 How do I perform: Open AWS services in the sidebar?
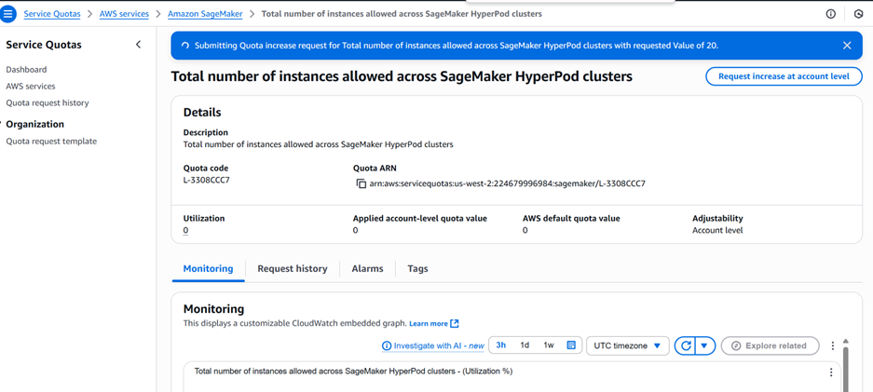coord(31,87)
